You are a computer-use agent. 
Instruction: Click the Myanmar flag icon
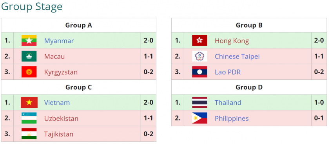click(x=29, y=41)
